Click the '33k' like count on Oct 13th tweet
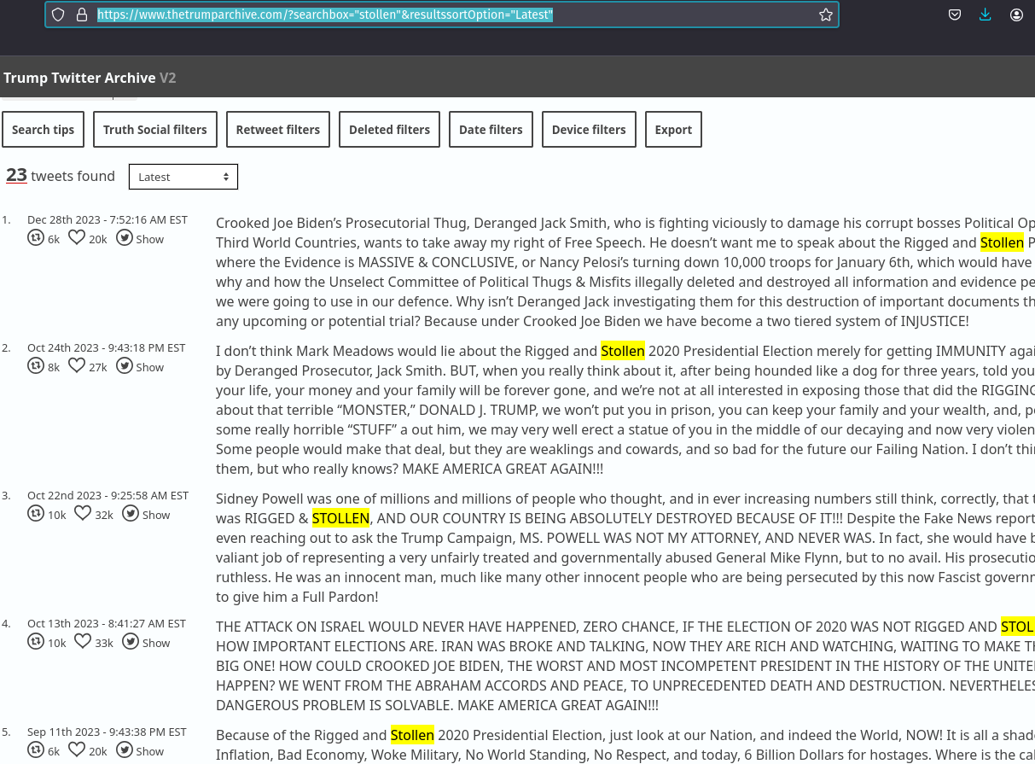 (x=104, y=643)
